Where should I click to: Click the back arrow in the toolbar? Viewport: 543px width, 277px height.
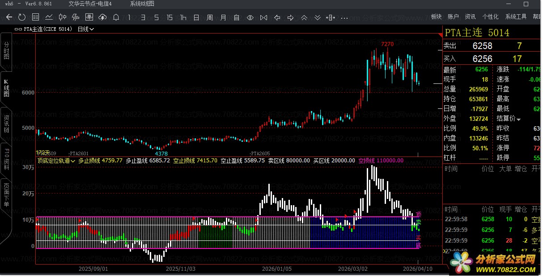click(9, 18)
